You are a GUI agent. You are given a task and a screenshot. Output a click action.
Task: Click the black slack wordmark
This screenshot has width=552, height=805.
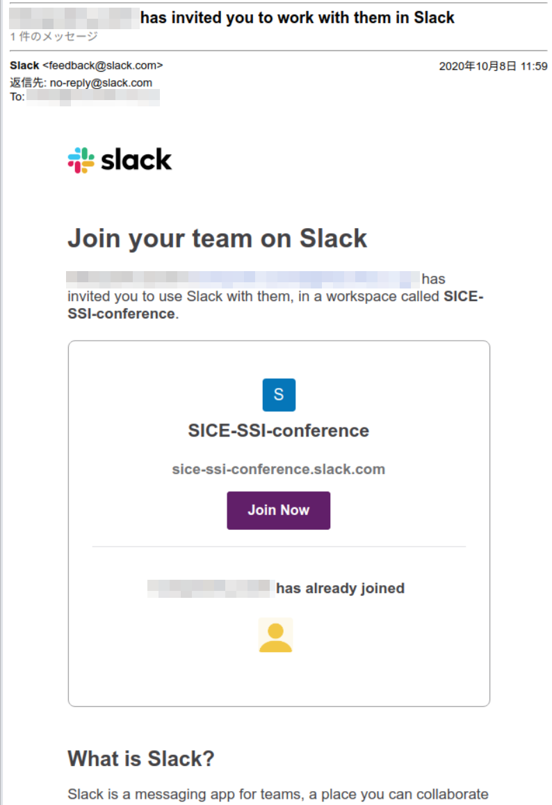pyautogui.click(x=136, y=160)
